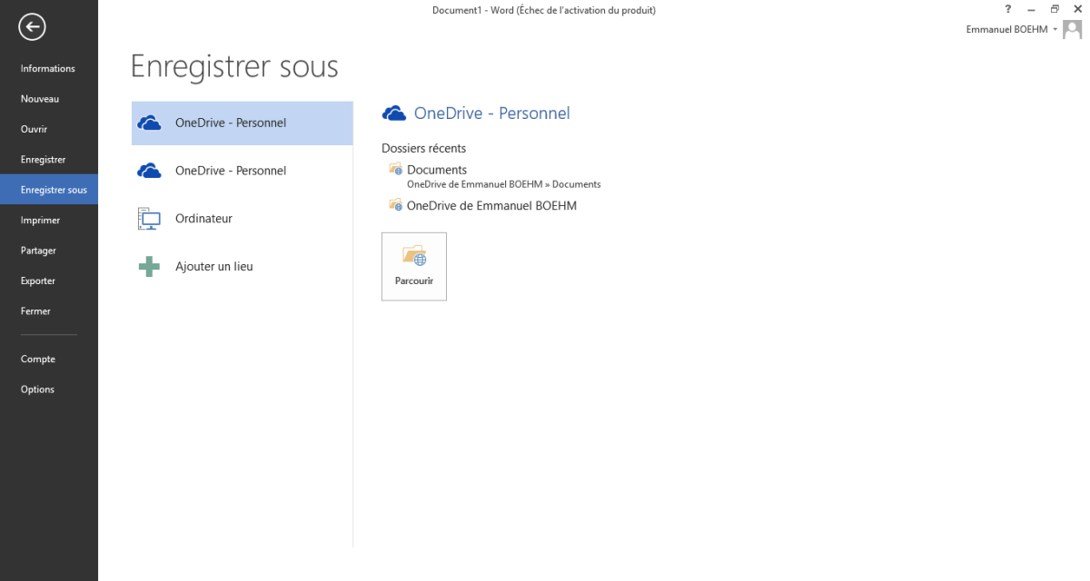Viewport: 1090px width, 581px height.
Task: Click the green plus Ajouter un lieu icon
Action: tap(149, 267)
